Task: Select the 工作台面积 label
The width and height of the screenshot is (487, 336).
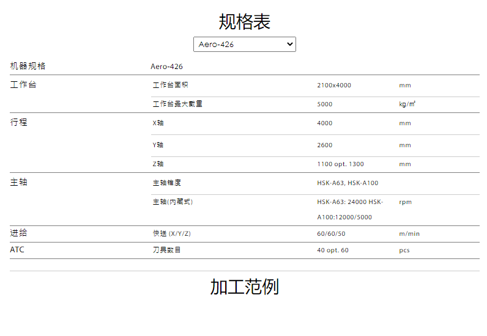Action: click(170, 85)
